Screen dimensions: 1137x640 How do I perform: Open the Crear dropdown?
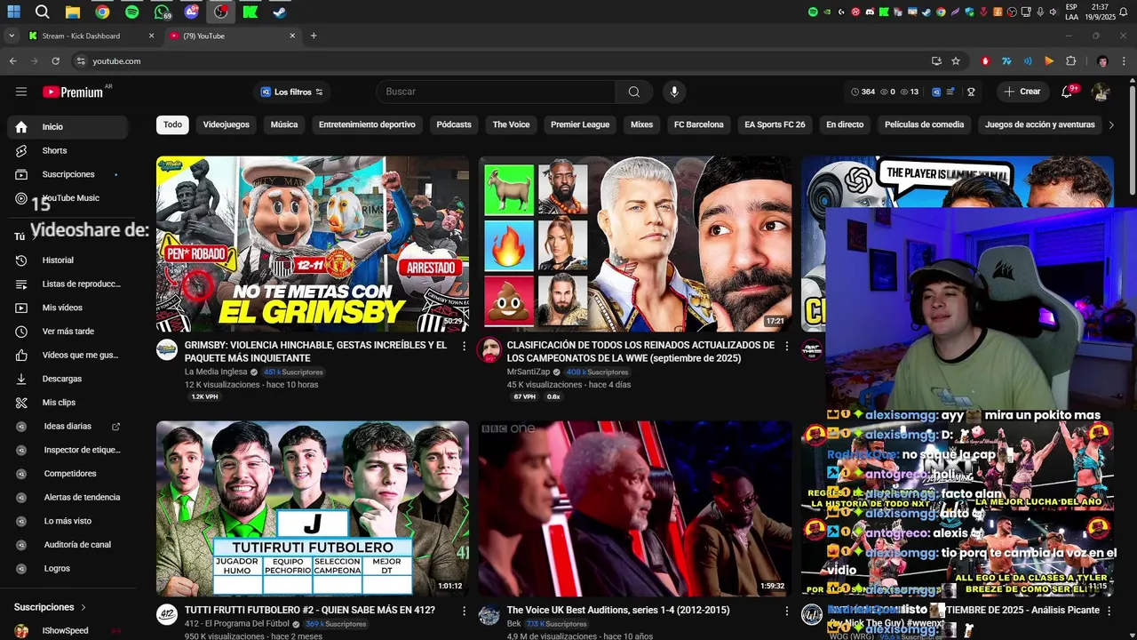(x=1022, y=92)
